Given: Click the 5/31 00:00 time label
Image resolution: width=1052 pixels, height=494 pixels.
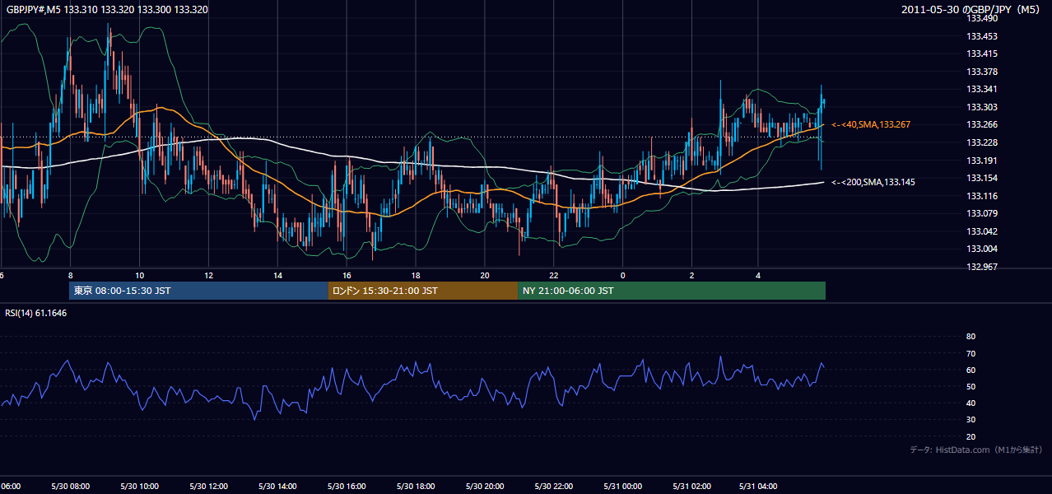Looking at the screenshot, I should point(622,487).
